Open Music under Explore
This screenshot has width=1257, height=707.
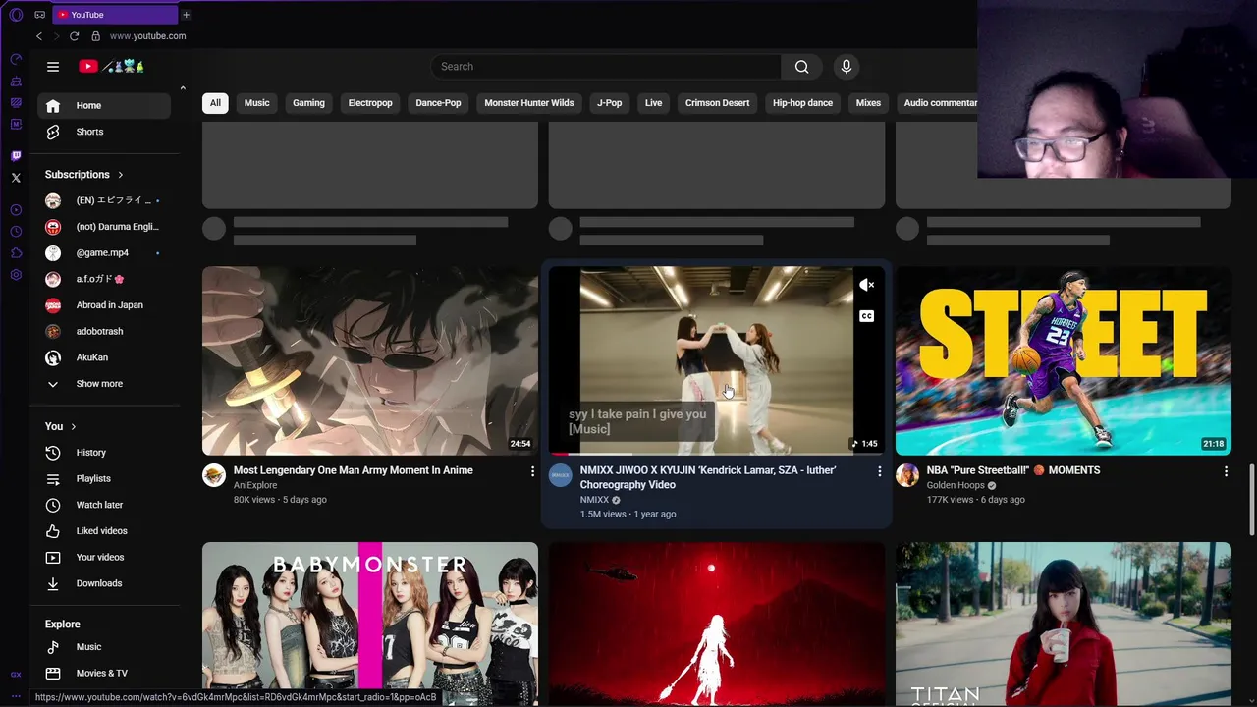point(104,647)
